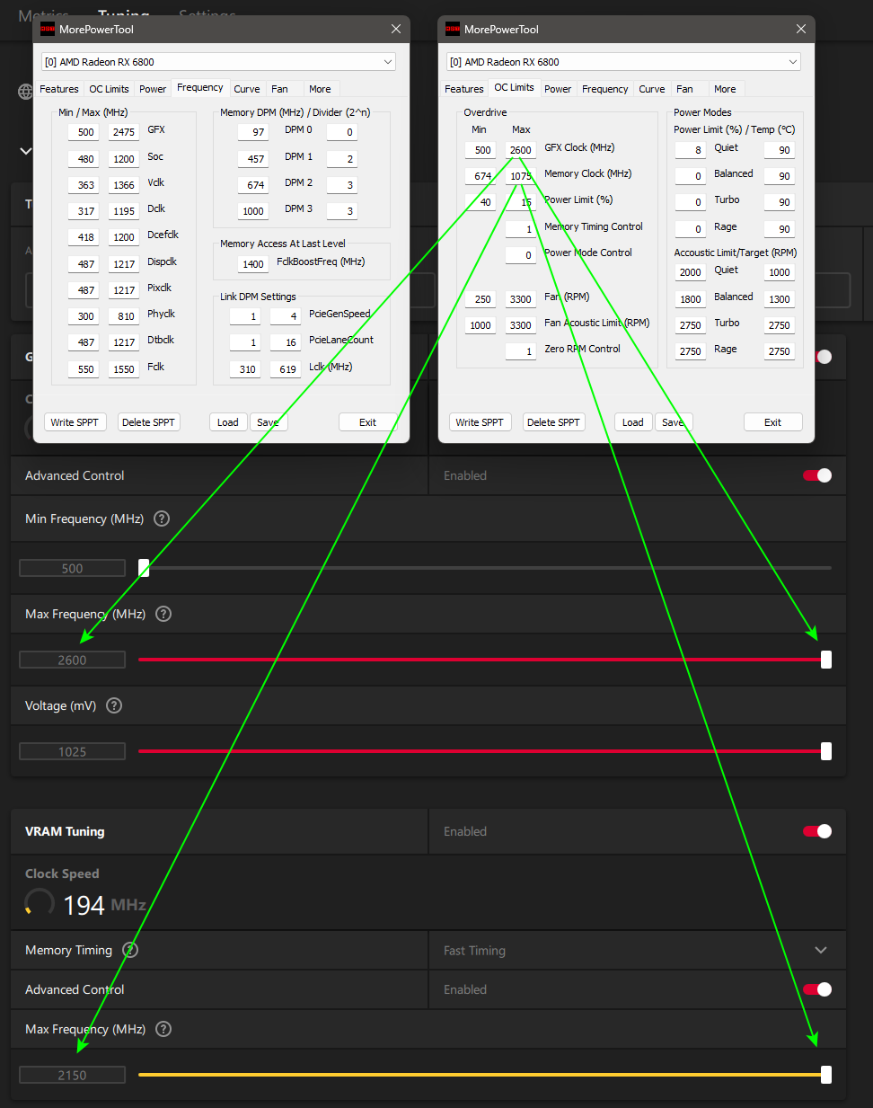Click Memory Timing Control value field
Screen dimensions: 873x1108
520,229
